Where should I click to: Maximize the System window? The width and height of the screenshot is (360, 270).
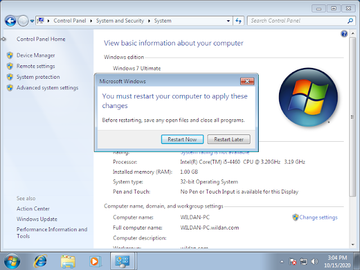coord(334,8)
